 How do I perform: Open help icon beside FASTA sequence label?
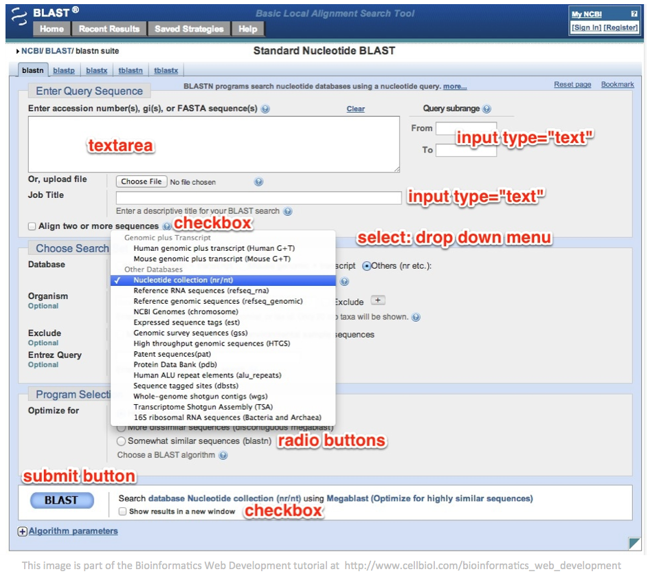(x=265, y=109)
